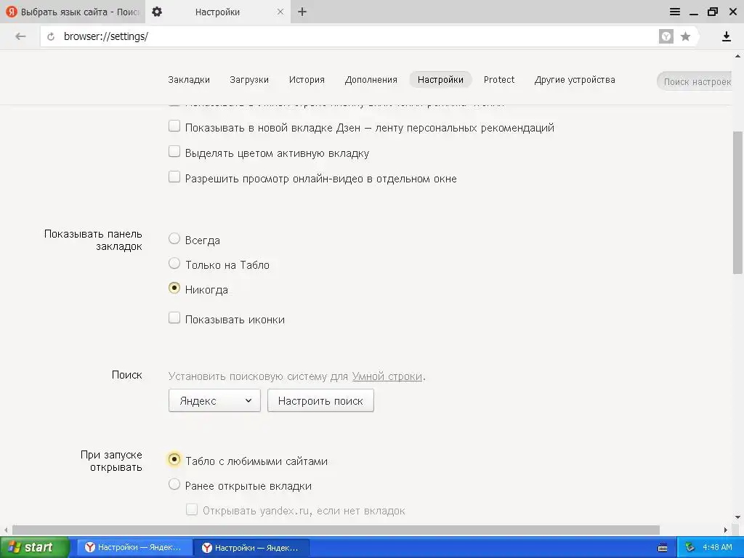Toggle Открывать yandex.ru, если нет вкладок
Image resolution: width=744 pixels, height=558 pixels.
point(192,509)
